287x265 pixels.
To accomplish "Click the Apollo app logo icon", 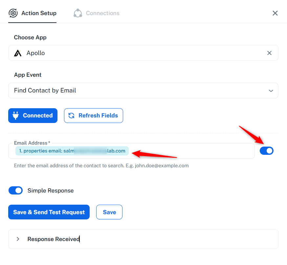I will click(18, 53).
